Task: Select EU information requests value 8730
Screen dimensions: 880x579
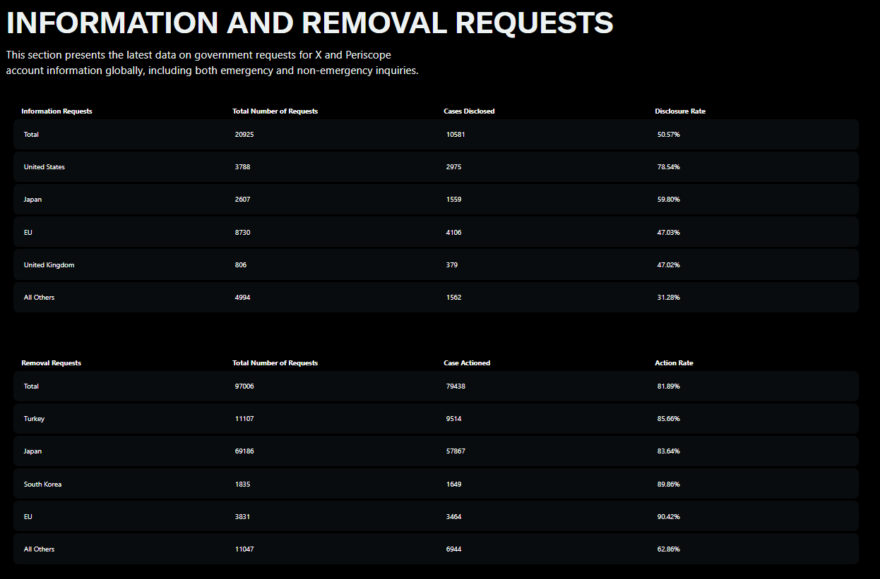Action: pyautogui.click(x=242, y=232)
